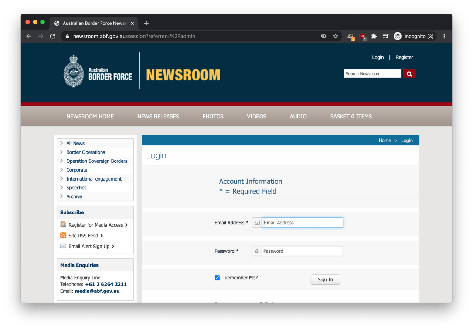The height and width of the screenshot is (330, 473).
Task: Open the Border Operations category link
Action: click(86, 152)
